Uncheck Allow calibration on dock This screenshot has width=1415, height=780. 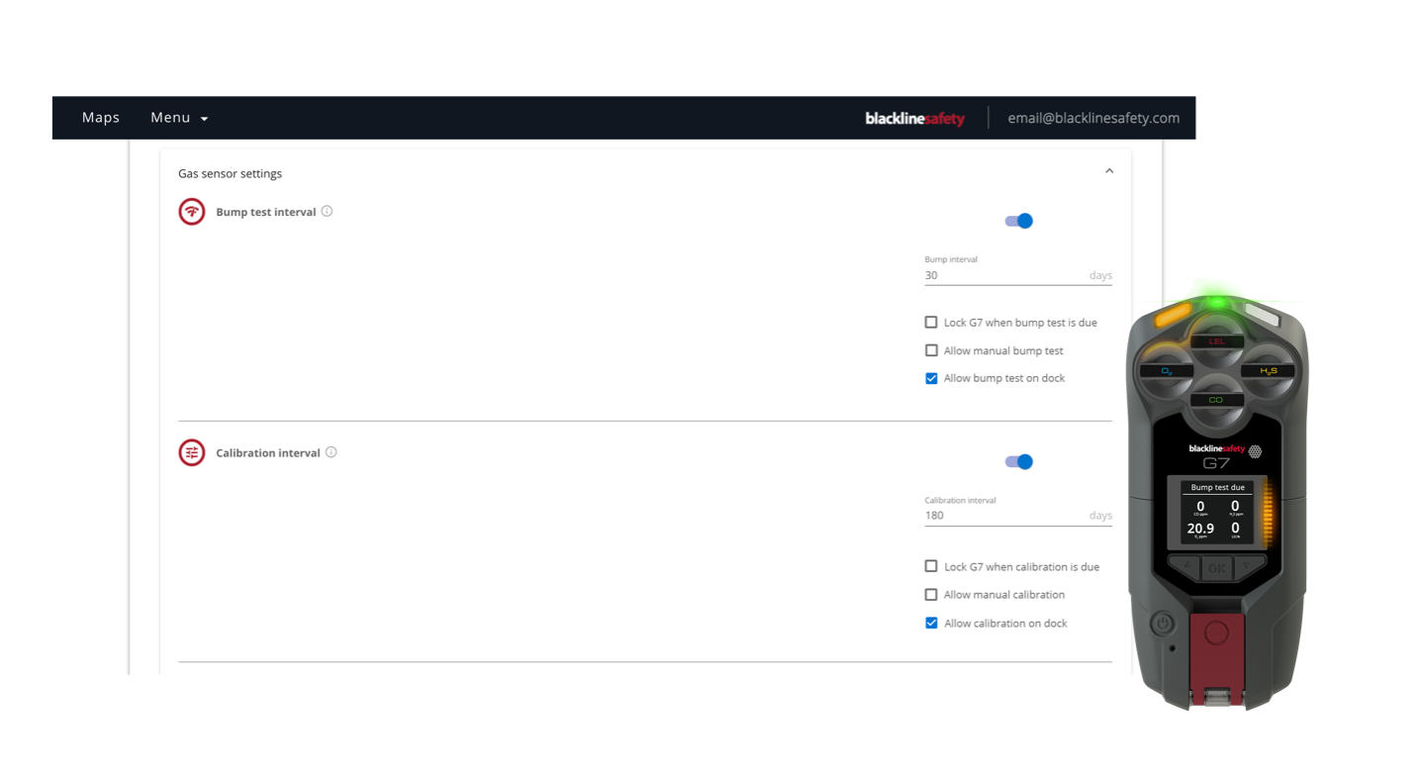(931, 624)
